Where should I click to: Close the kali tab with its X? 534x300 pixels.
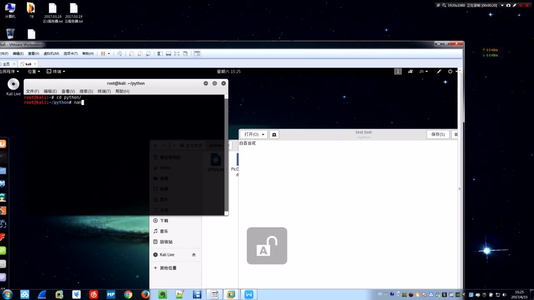35,64
